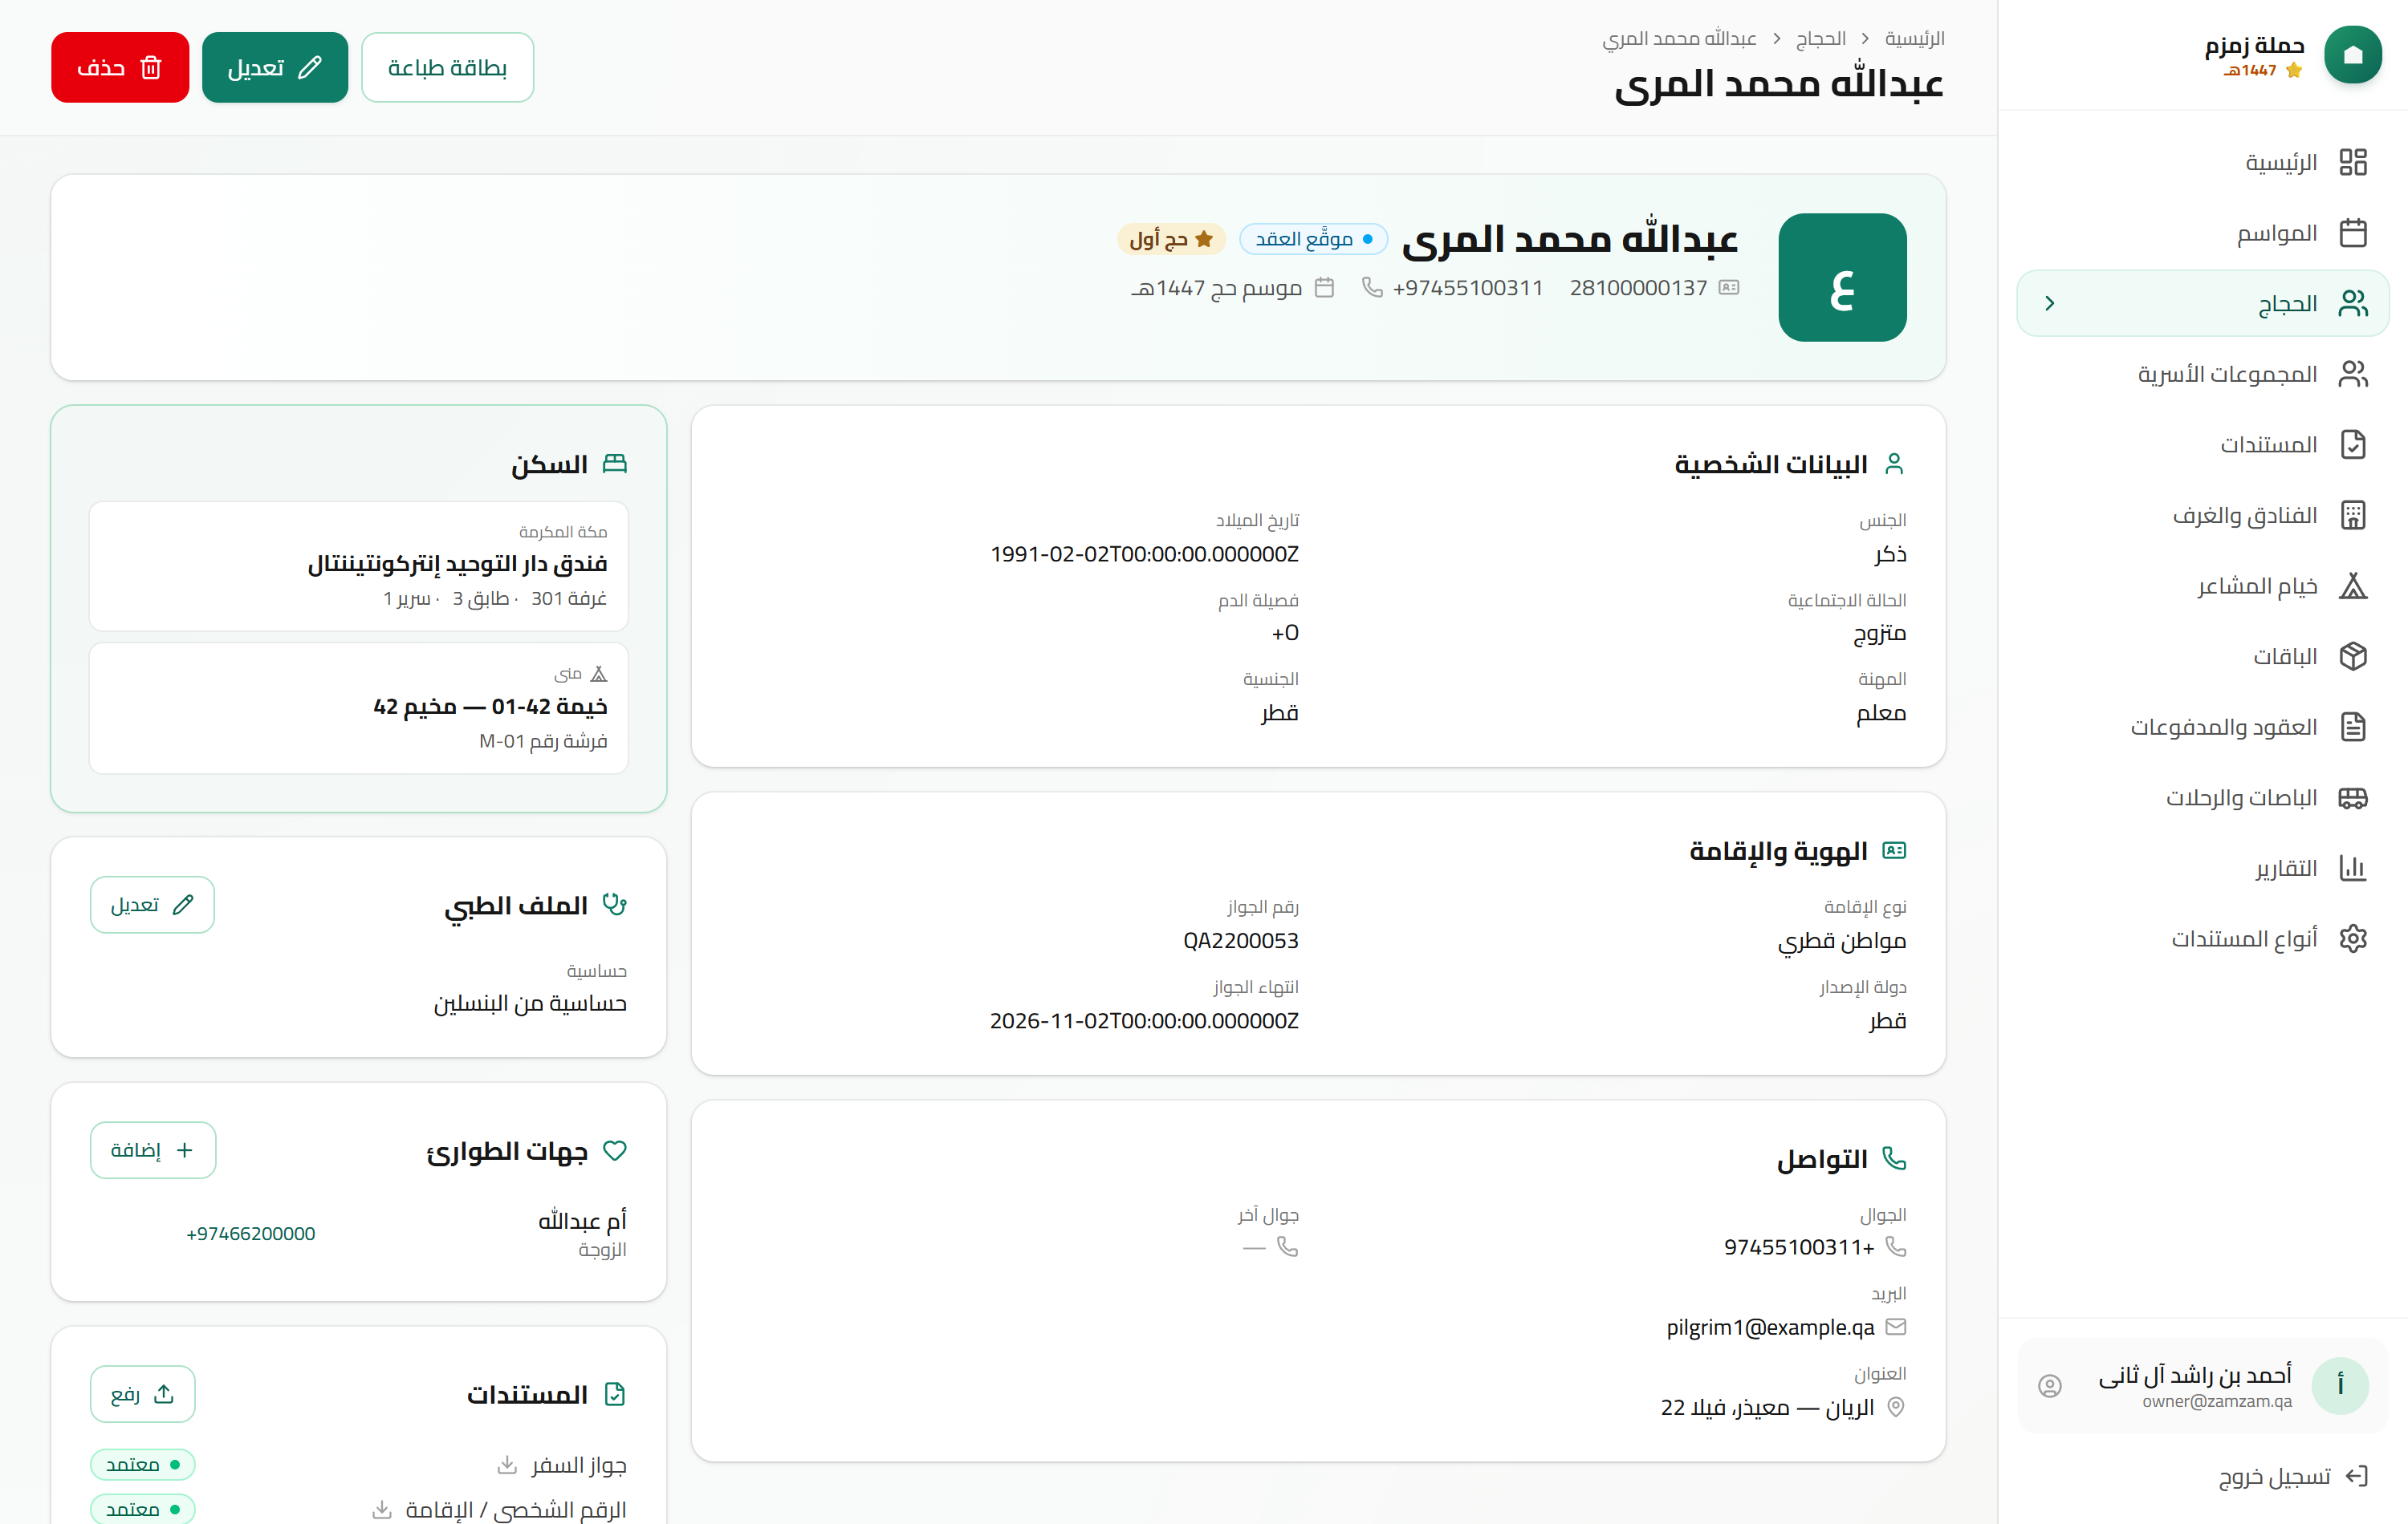Click the green ع avatar tile
2408x1524 pixels.
(1842, 277)
